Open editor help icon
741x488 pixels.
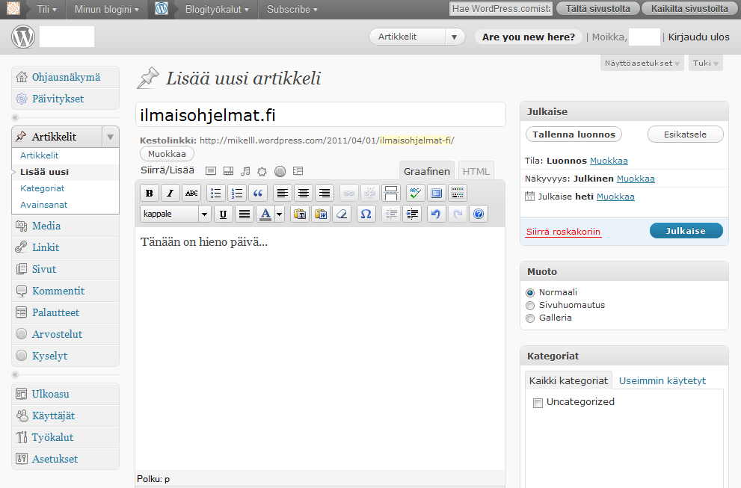tap(479, 214)
